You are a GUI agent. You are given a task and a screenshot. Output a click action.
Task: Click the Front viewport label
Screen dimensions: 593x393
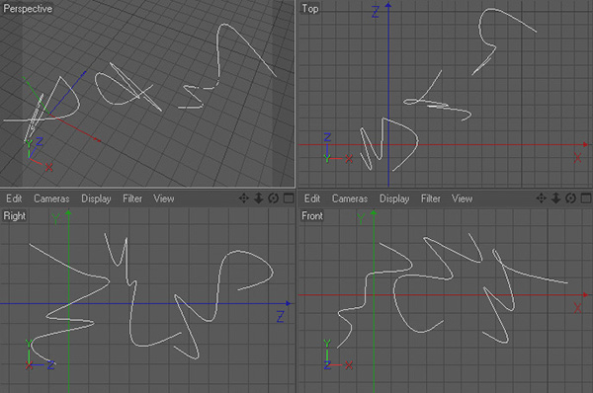[x=312, y=216]
